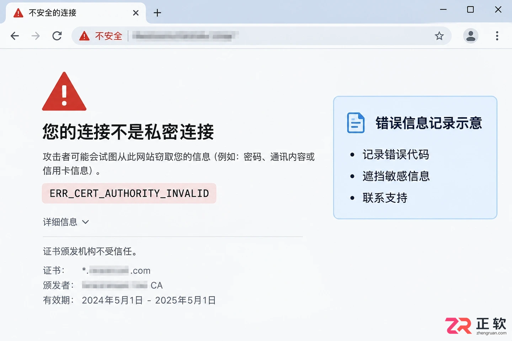Screen dimensions: 512x341
Task: Click the forward navigation arrow
Action: (36, 36)
